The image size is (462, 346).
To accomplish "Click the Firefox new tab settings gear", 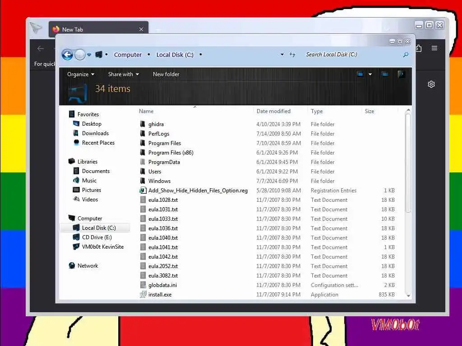I will pyautogui.click(x=431, y=84).
